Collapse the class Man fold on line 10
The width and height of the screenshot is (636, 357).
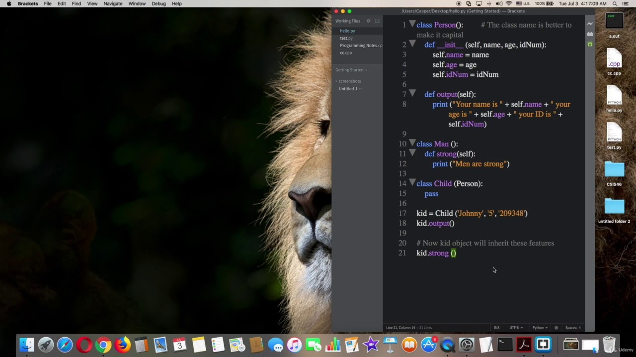(x=412, y=143)
